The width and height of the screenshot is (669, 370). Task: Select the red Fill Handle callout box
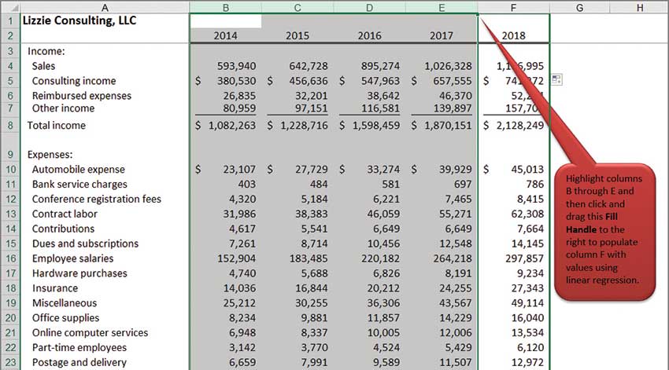[x=604, y=233]
